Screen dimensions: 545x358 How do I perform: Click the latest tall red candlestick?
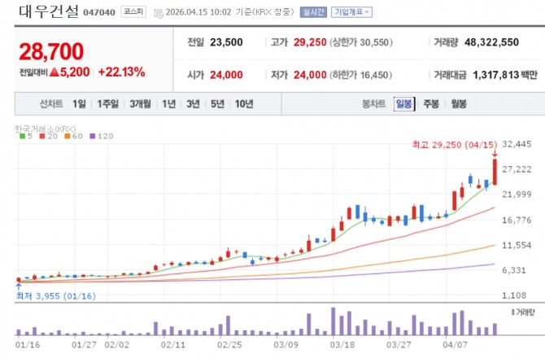coord(495,172)
